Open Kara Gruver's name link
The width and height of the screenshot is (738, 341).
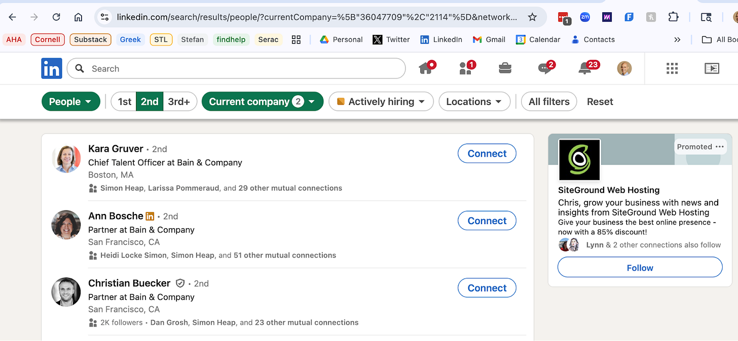(x=116, y=149)
